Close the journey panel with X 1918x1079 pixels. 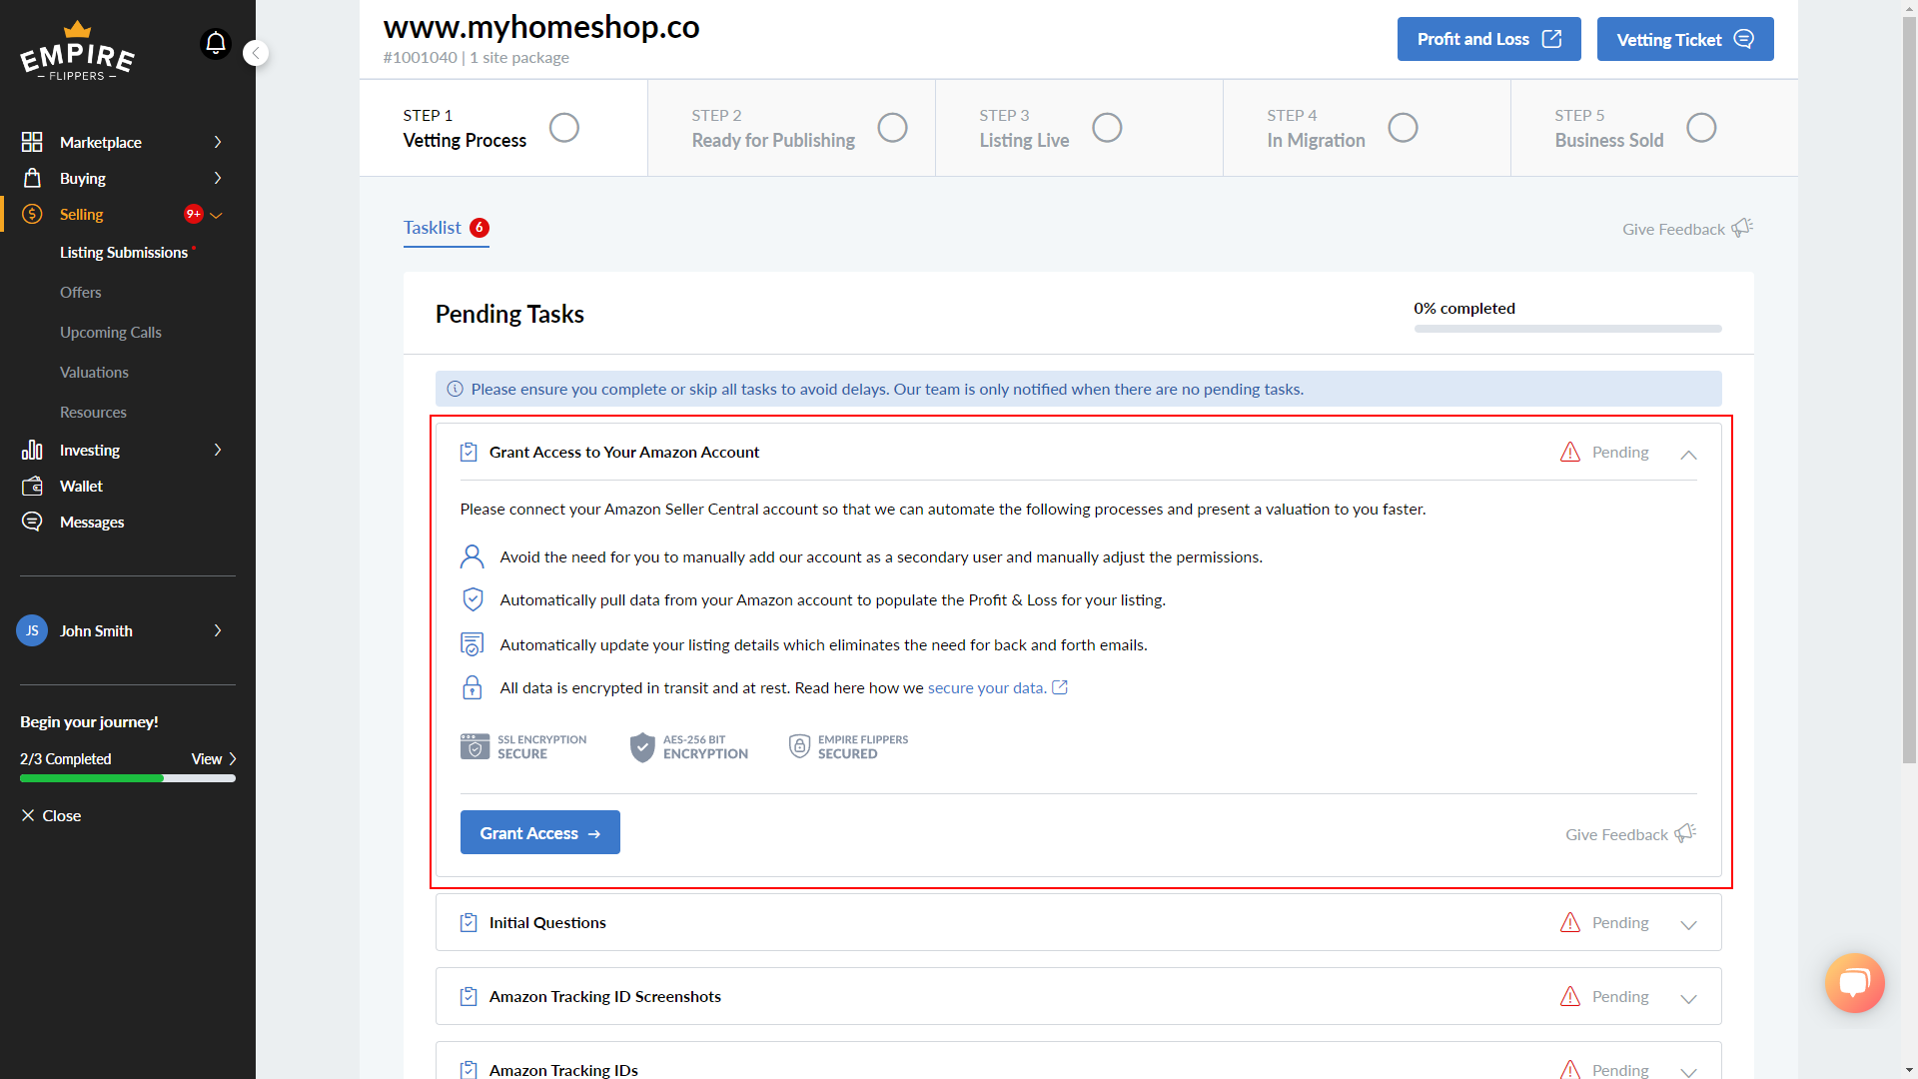point(28,815)
